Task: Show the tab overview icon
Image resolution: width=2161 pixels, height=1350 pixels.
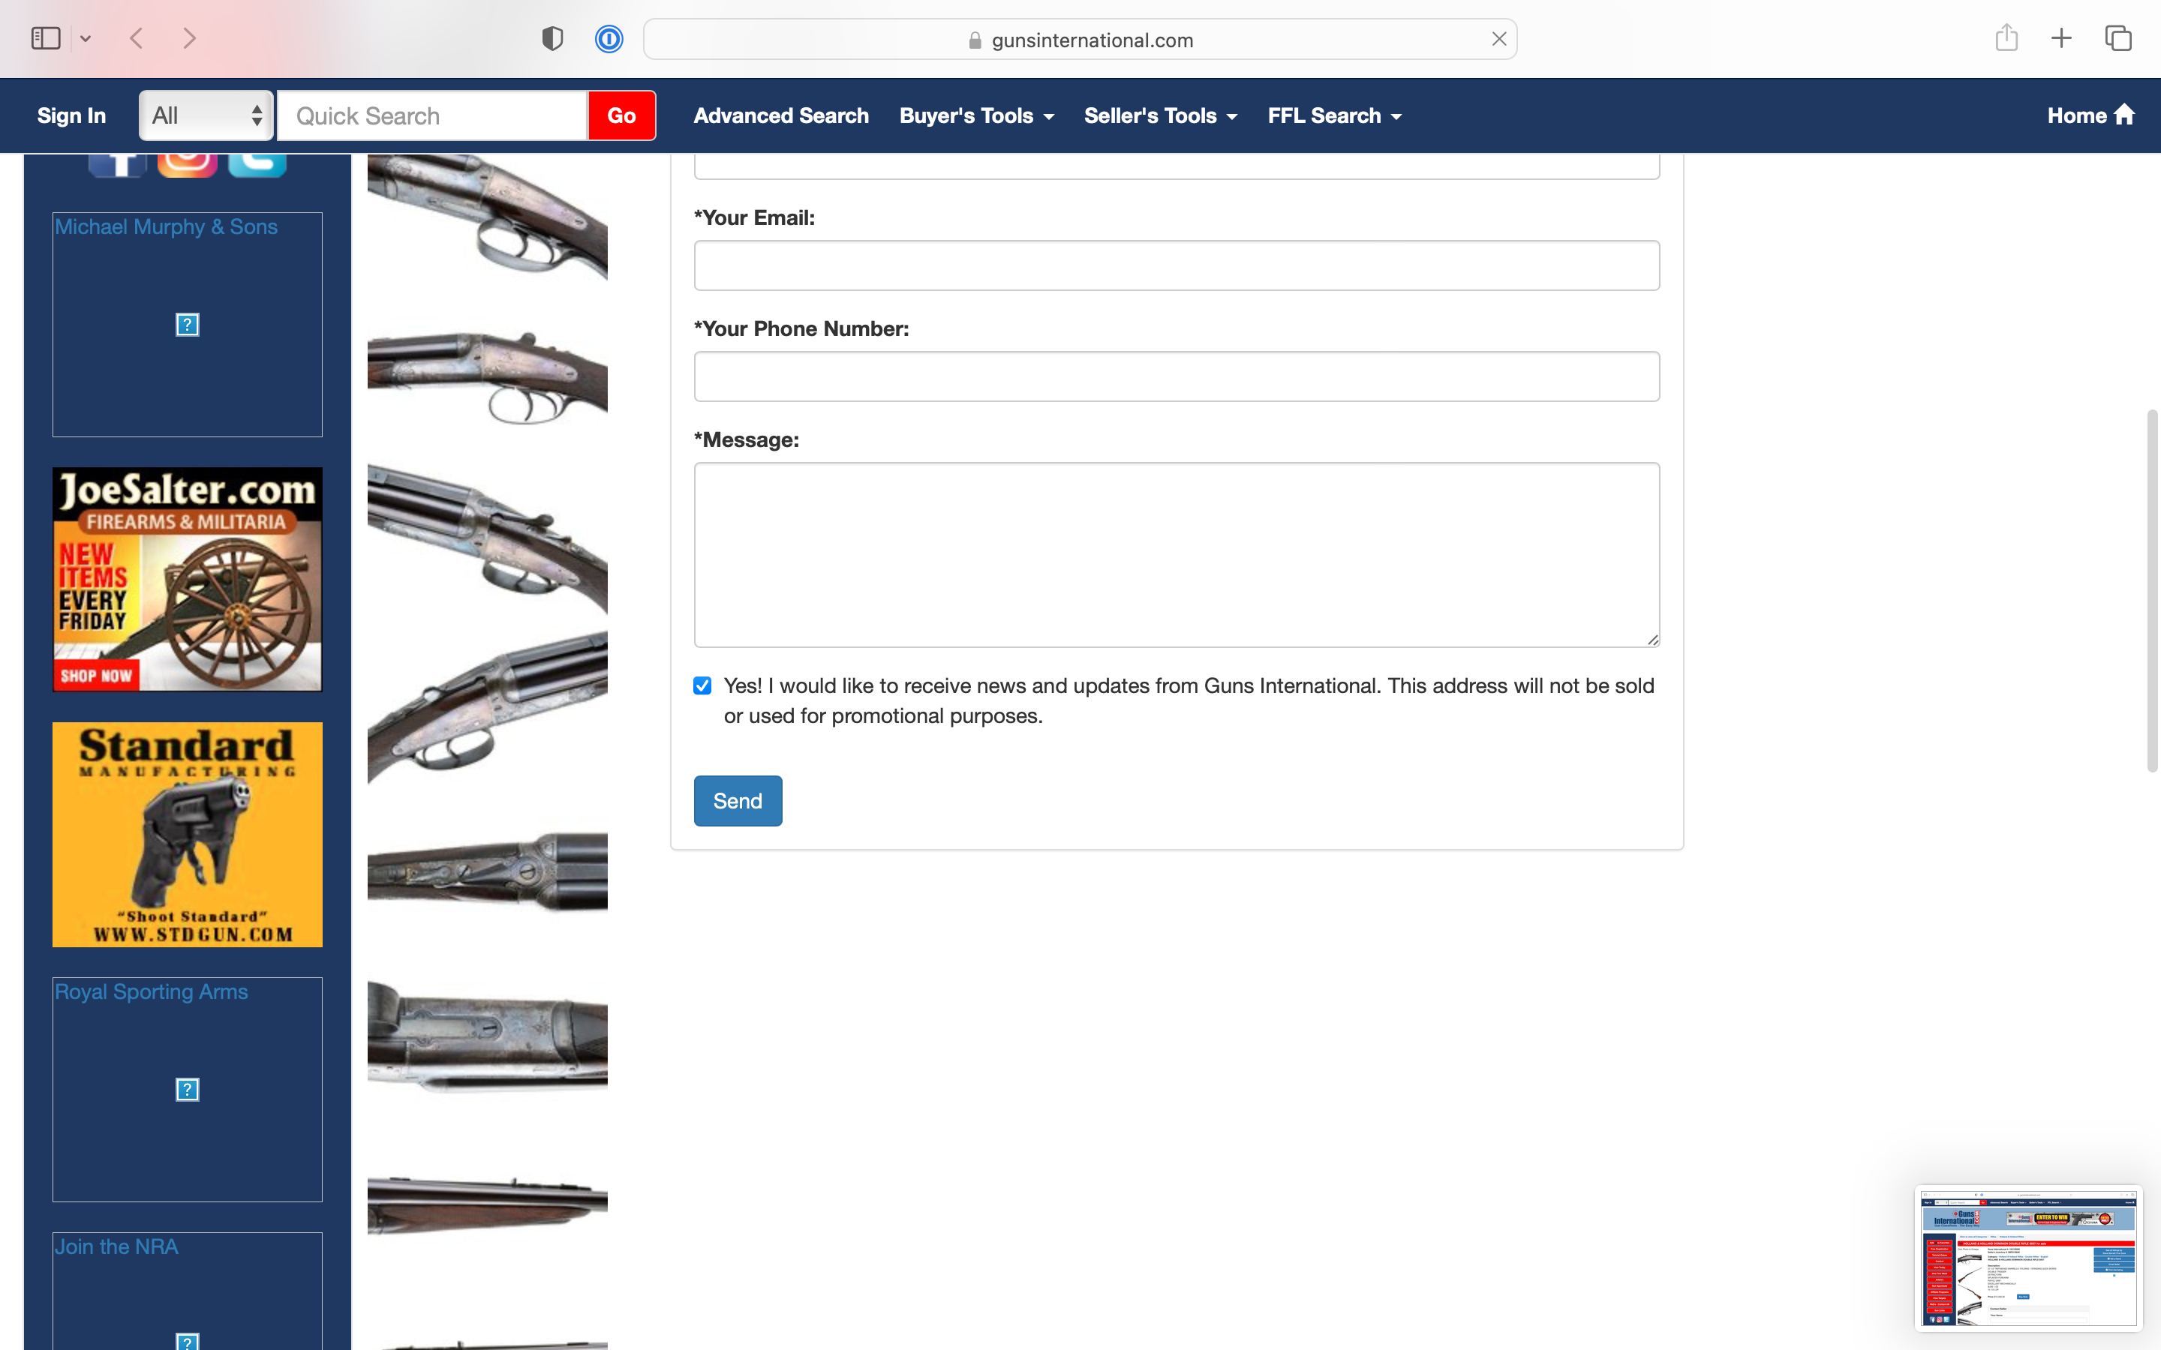Action: pyautogui.click(x=2118, y=38)
